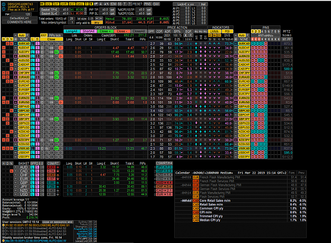
Task: Click the yellow L column header button
Action: 33,39
